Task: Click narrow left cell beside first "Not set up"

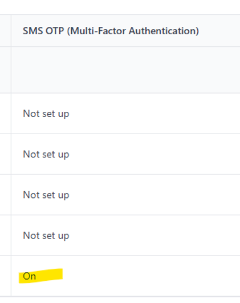Action: coord(5,114)
